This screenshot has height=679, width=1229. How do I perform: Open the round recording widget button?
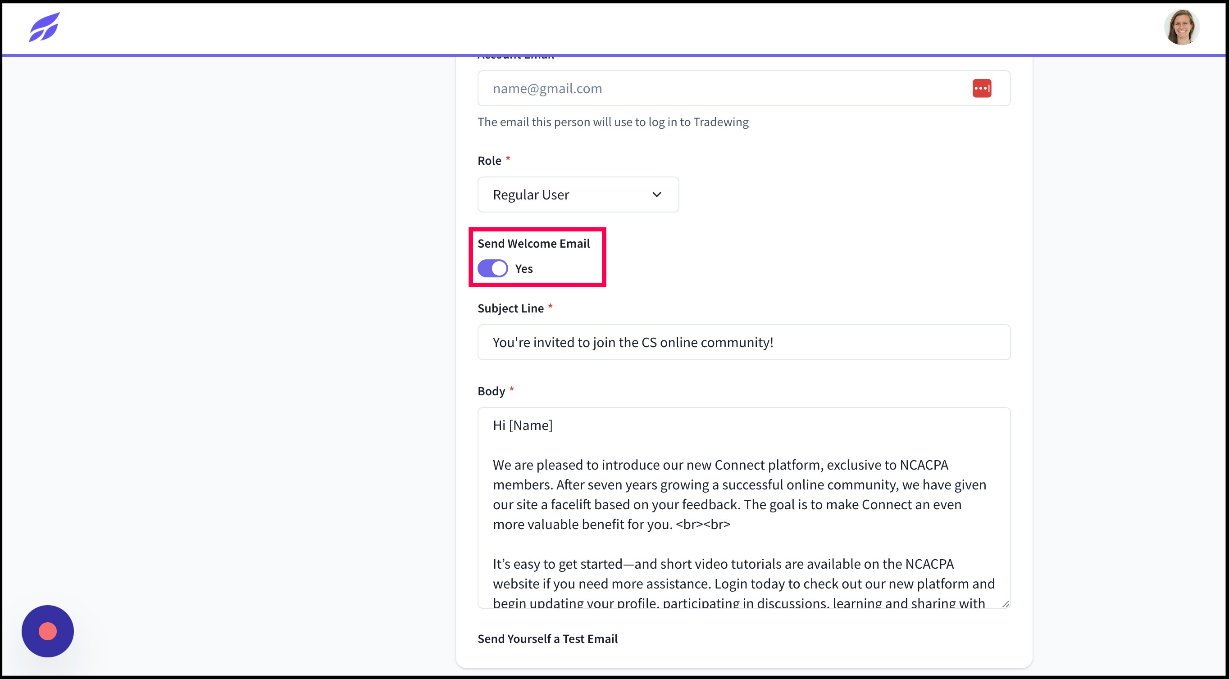tap(48, 631)
